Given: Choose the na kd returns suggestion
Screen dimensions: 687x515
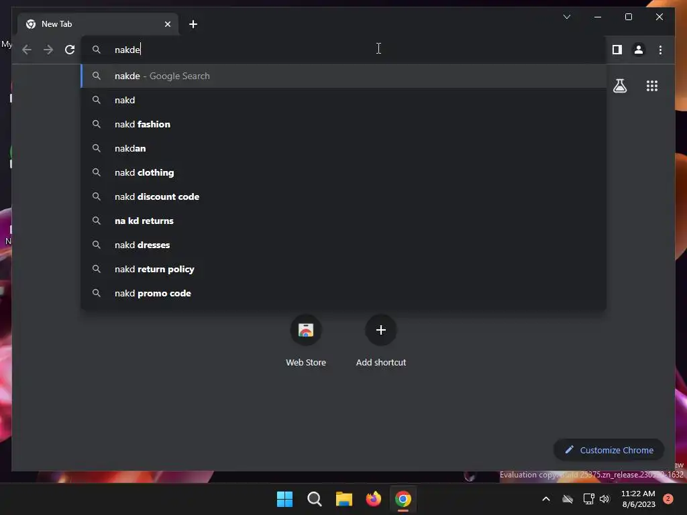Looking at the screenshot, I should pos(343,220).
